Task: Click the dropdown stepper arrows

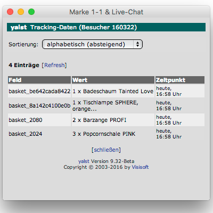Action: (x=138, y=44)
